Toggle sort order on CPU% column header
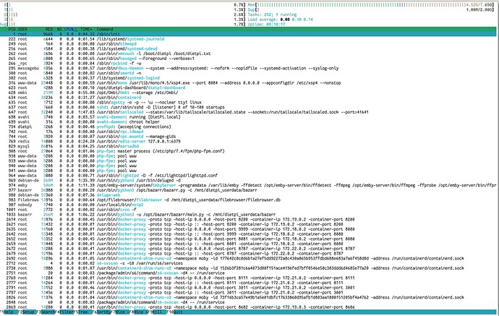This screenshot has width=499, height=316. click(70, 29)
